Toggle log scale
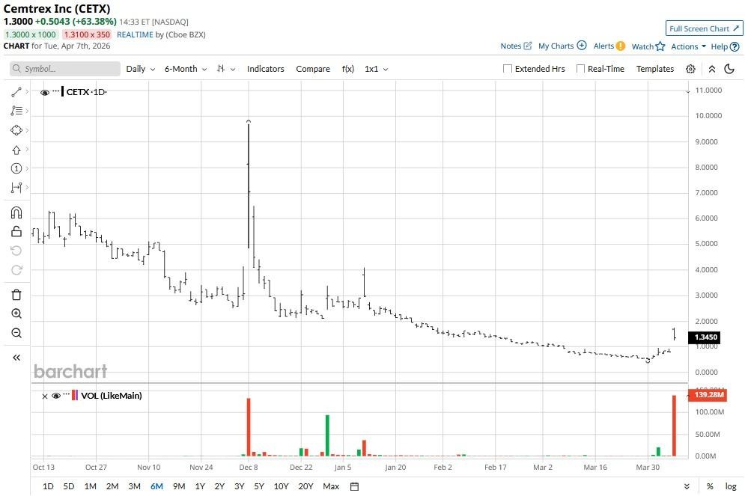The height and width of the screenshot is (496, 745). [x=731, y=486]
